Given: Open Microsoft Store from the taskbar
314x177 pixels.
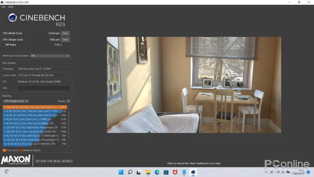Looking at the screenshot, I should click(166, 172).
